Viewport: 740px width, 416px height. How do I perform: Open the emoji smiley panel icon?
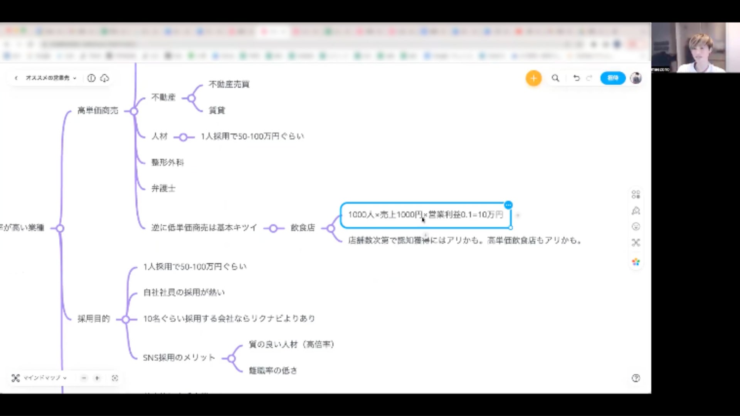point(636,226)
